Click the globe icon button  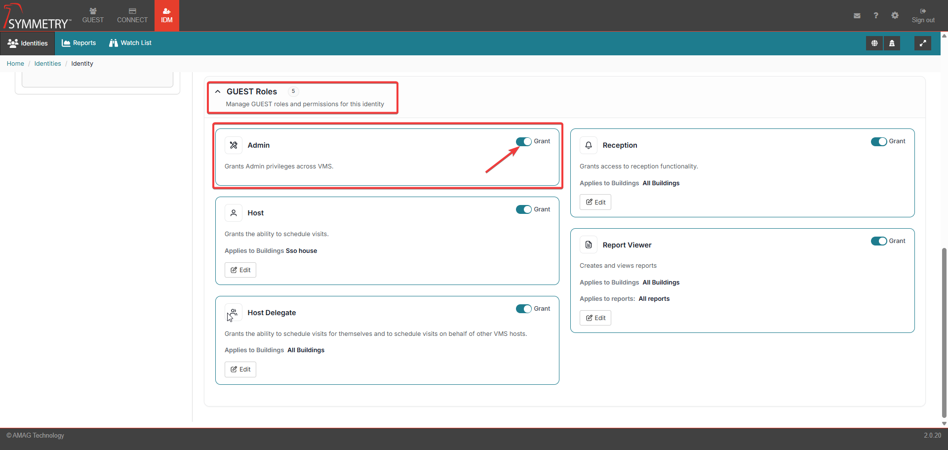coord(874,43)
